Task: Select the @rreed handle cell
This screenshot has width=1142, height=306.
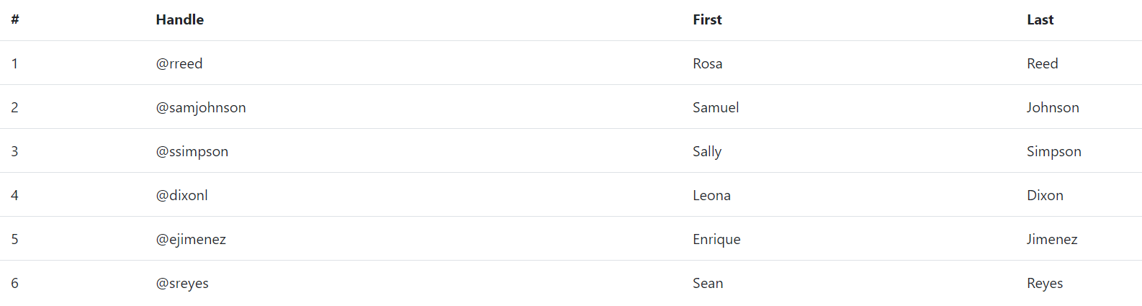Action: 179,64
